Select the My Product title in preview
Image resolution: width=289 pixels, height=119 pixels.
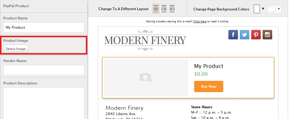click(x=209, y=66)
